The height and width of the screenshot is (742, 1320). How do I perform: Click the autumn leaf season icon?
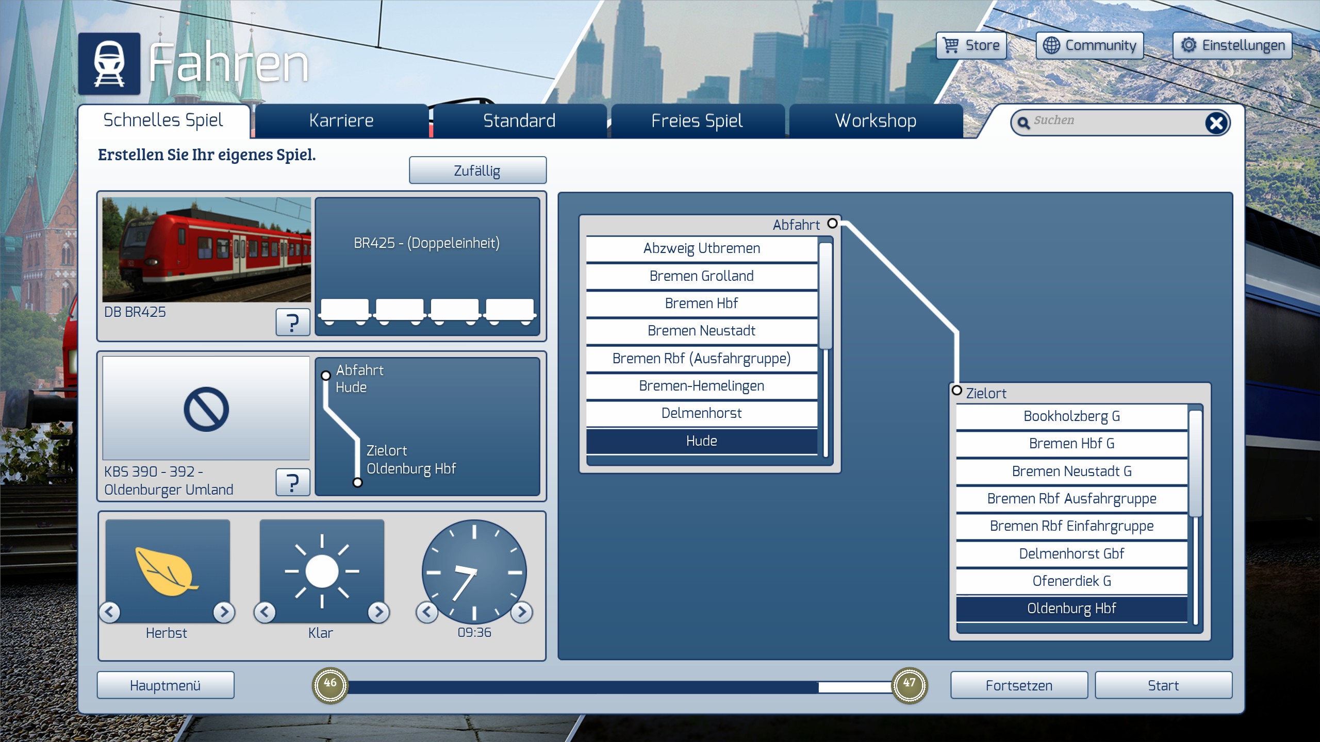167,571
